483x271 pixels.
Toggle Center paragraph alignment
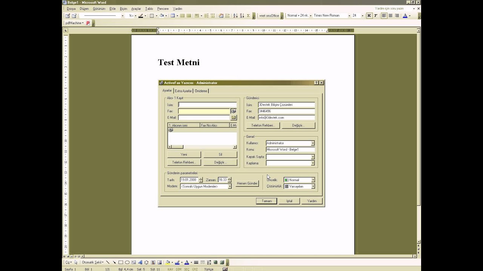391,15
